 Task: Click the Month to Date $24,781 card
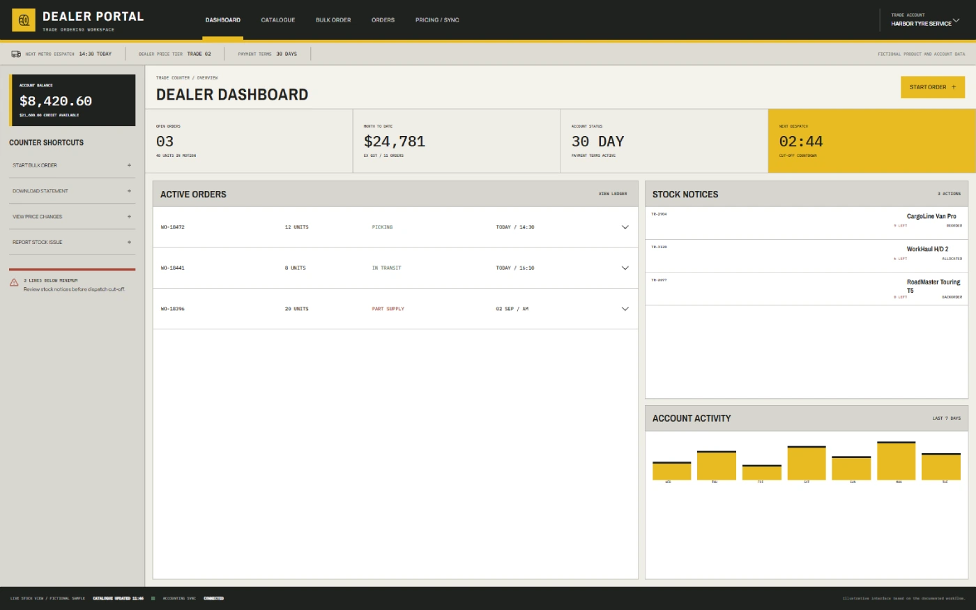[x=457, y=141]
